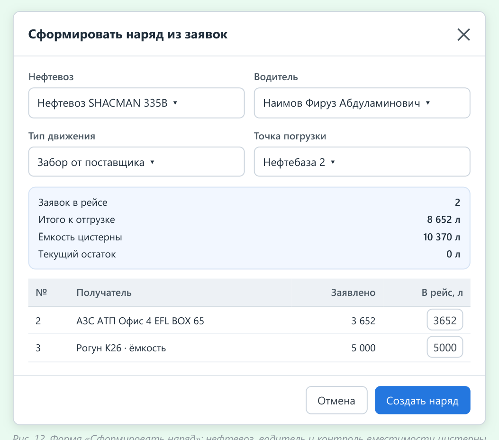Click the Текущий остаток value 0 л

453,254
